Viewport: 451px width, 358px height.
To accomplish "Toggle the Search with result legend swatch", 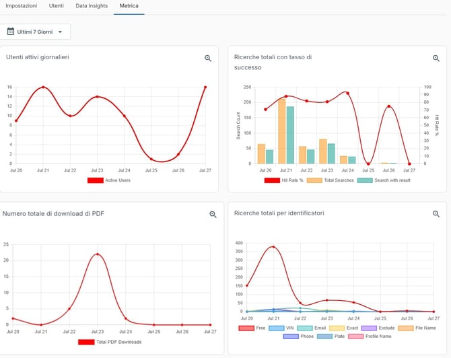I will (365, 180).
